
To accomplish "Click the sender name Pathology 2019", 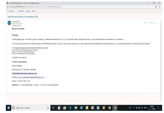I will click(x=16, y=21).
